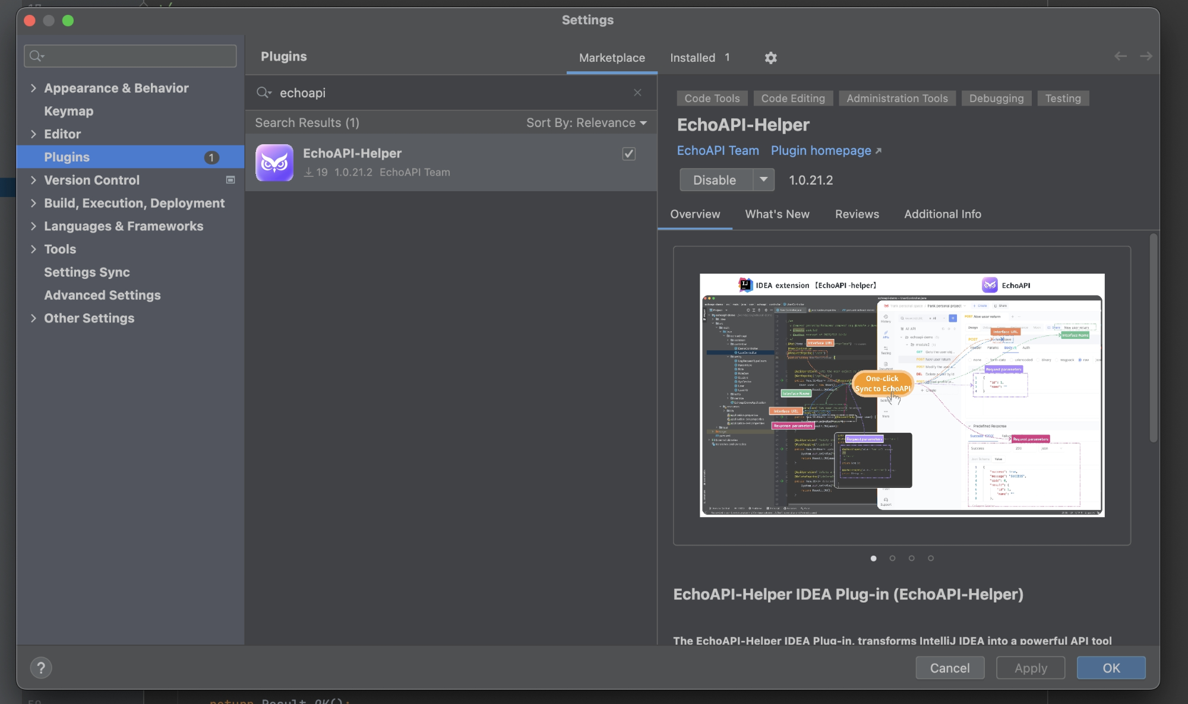
Task: Click the EchoAPI-Helper owl plugin icon
Action: [274, 162]
